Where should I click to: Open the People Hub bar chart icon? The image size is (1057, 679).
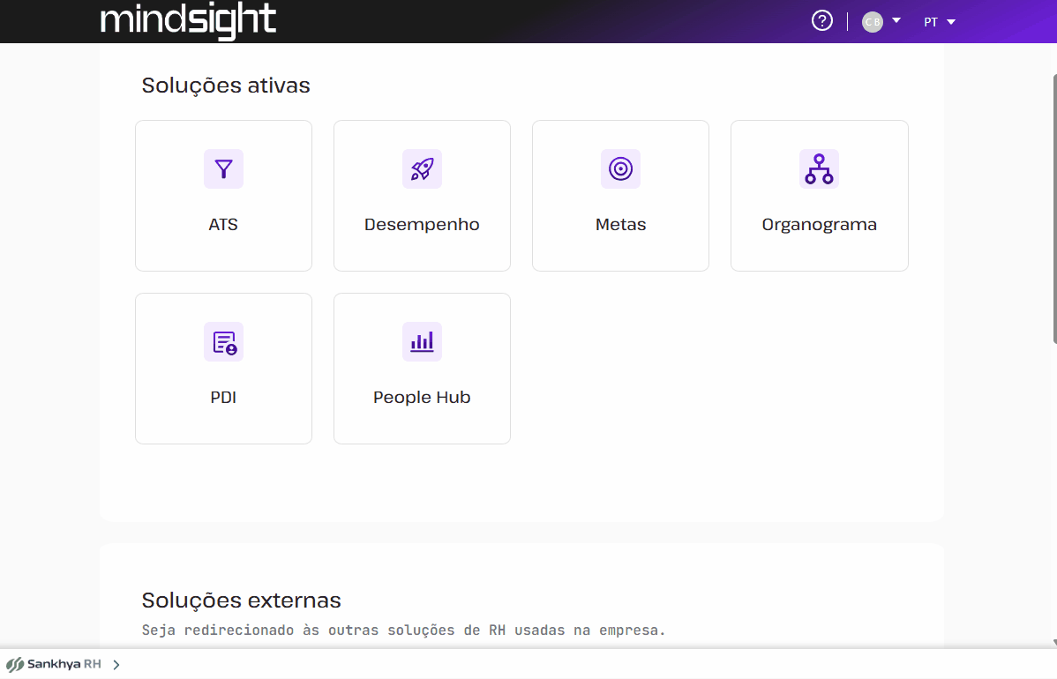coord(422,341)
